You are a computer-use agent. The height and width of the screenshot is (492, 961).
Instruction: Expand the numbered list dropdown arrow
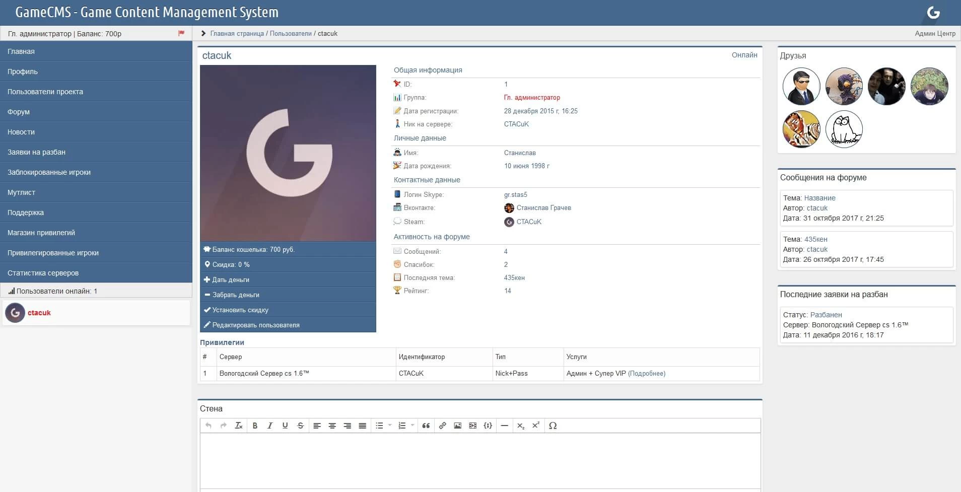413,426
